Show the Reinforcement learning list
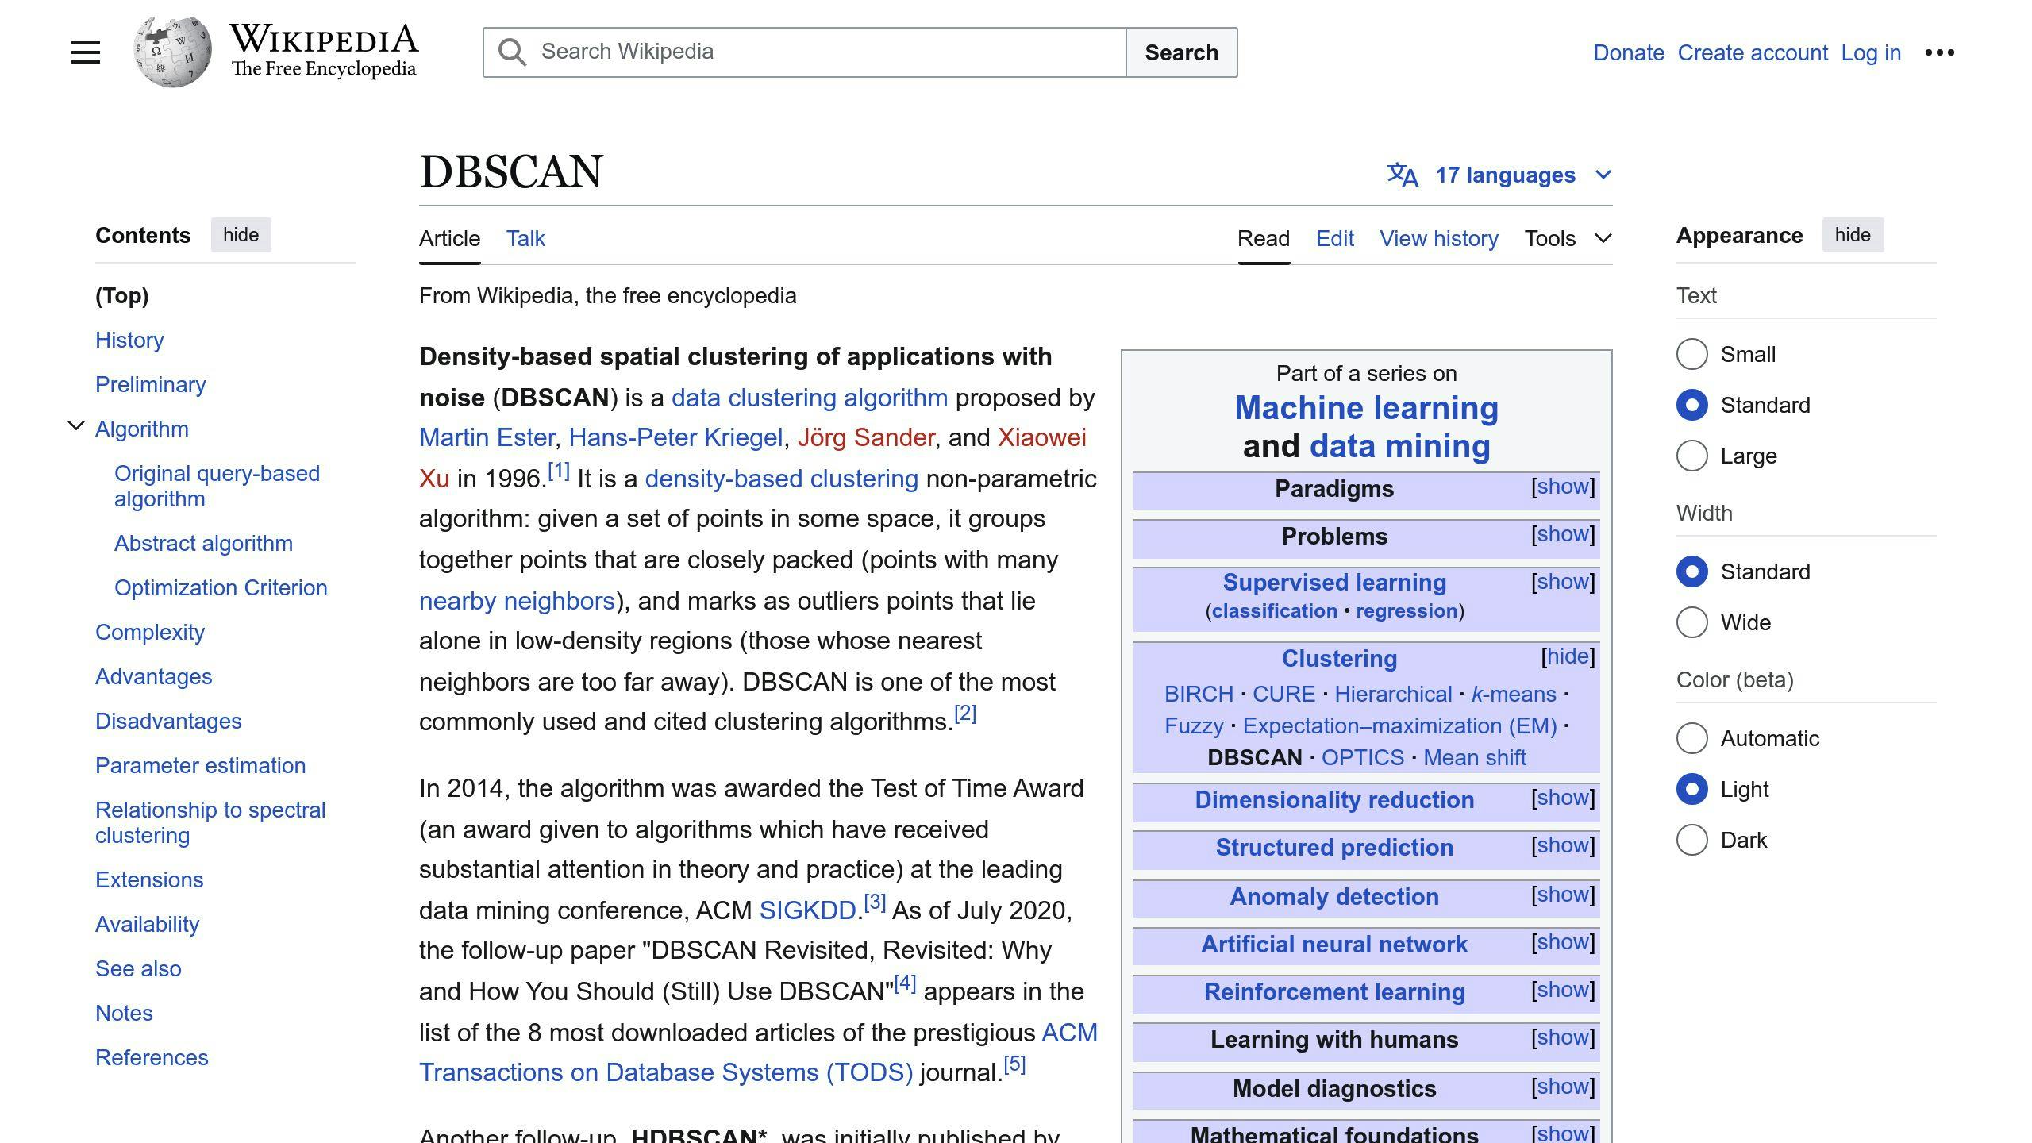The height and width of the screenshot is (1143, 2032). tap(1562, 989)
